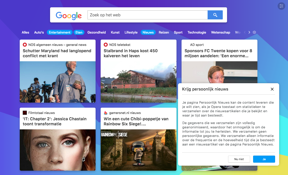Deselect the Eten category filter
The image size is (288, 175).
[79, 32]
